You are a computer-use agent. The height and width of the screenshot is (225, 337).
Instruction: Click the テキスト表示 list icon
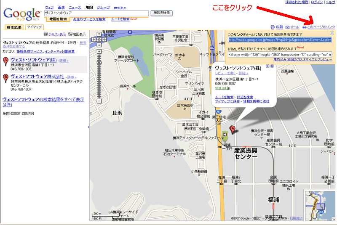click(45, 34)
